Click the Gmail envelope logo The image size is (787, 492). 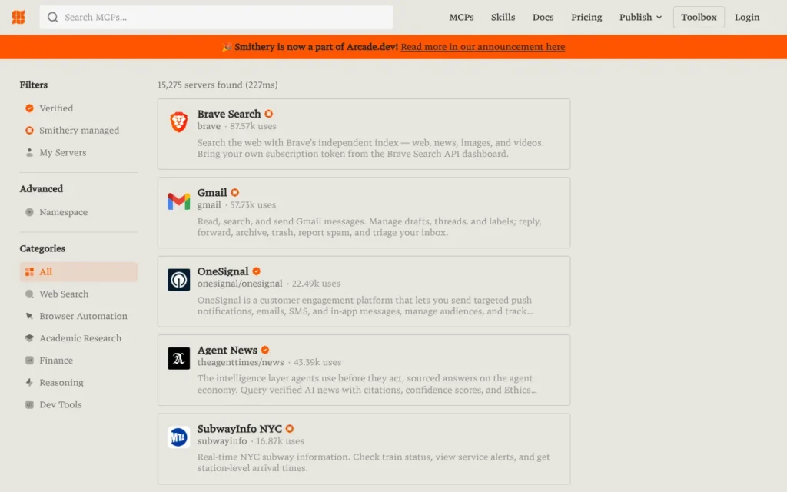178,201
